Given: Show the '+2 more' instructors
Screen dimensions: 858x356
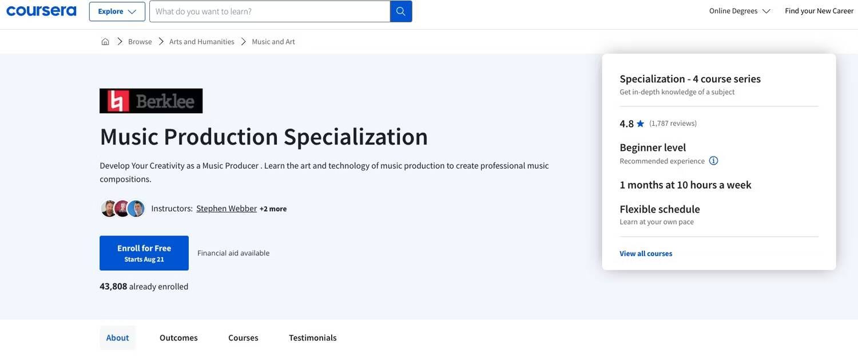Looking at the screenshot, I should [273, 209].
